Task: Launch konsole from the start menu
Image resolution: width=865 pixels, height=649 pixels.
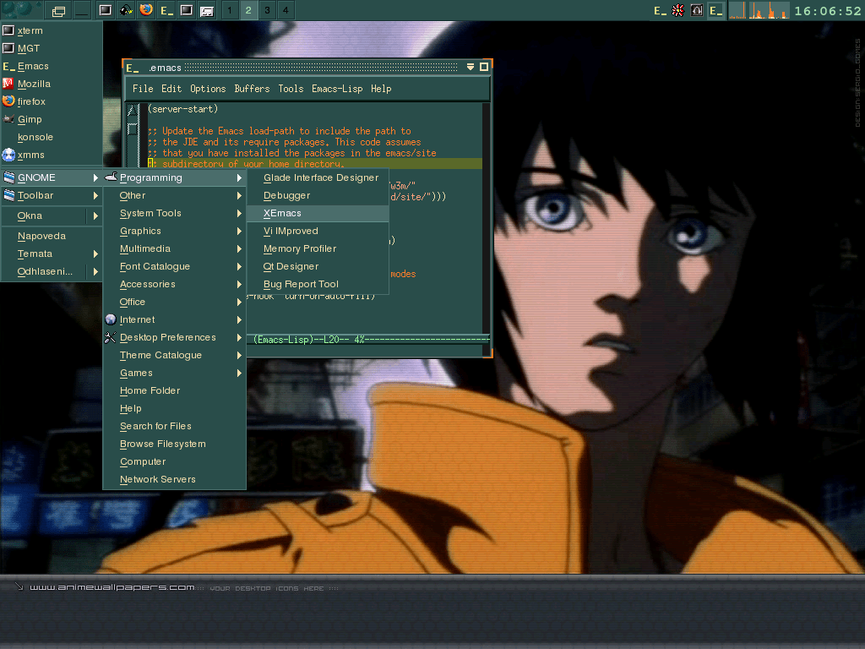Action: 52,137
